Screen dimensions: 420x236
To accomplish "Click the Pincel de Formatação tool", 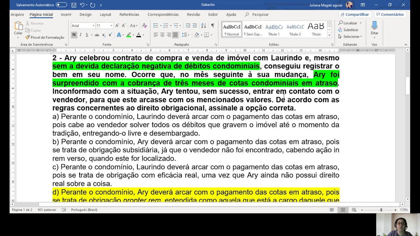I will [x=45, y=37].
